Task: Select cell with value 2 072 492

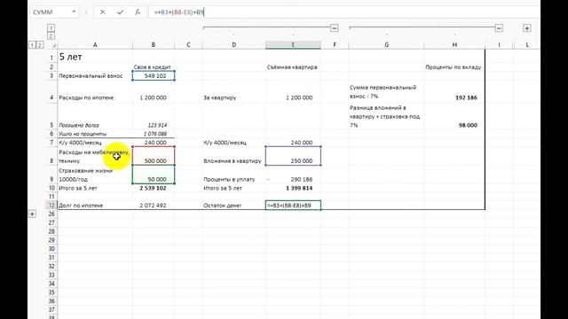Action: [154, 205]
